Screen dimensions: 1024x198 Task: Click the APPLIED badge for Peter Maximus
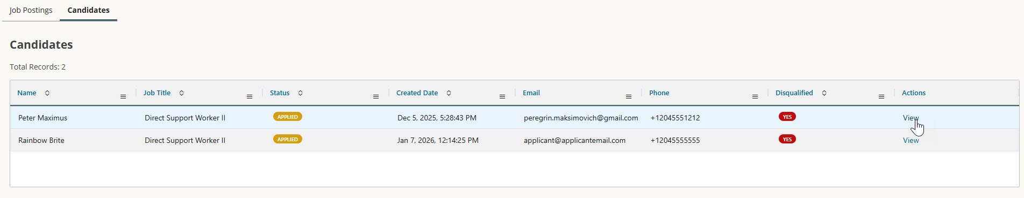tap(288, 117)
